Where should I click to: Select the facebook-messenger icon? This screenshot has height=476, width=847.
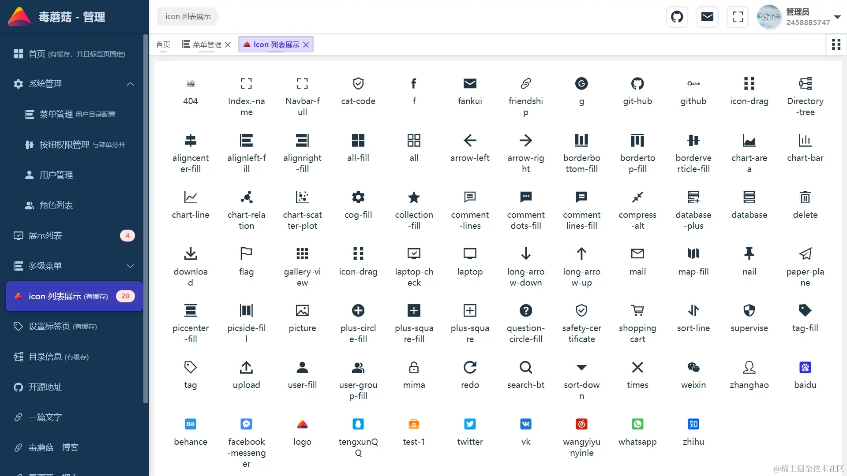(x=246, y=424)
